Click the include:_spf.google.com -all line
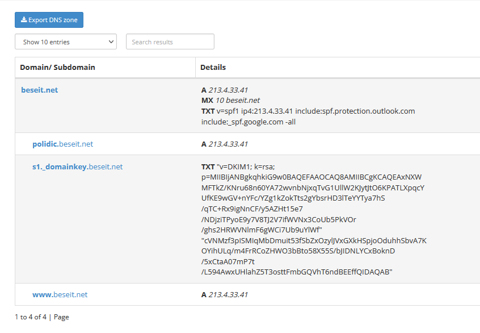This screenshot has width=480, height=333. coord(248,122)
